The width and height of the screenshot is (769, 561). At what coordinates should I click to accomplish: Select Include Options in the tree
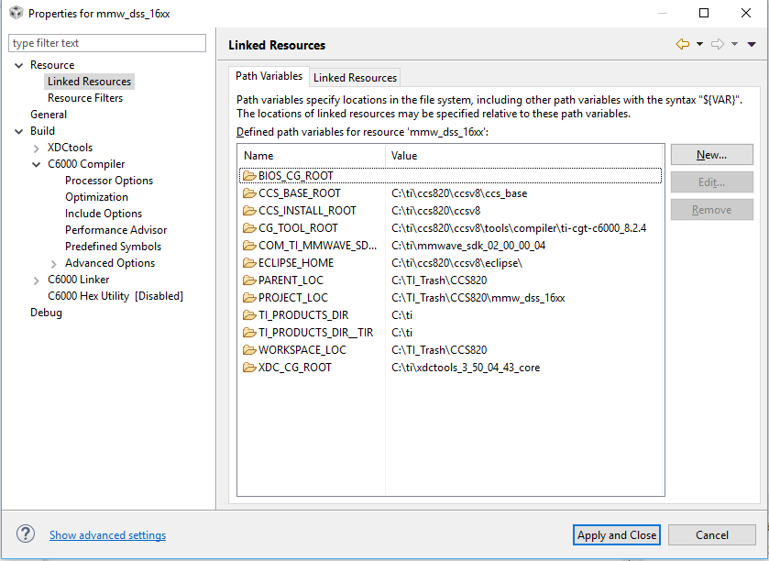(104, 214)
